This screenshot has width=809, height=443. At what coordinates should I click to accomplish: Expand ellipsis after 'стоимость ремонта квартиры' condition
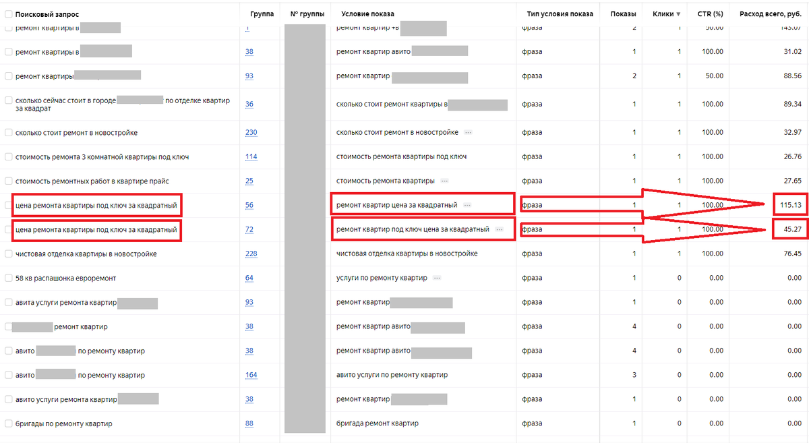444,181
